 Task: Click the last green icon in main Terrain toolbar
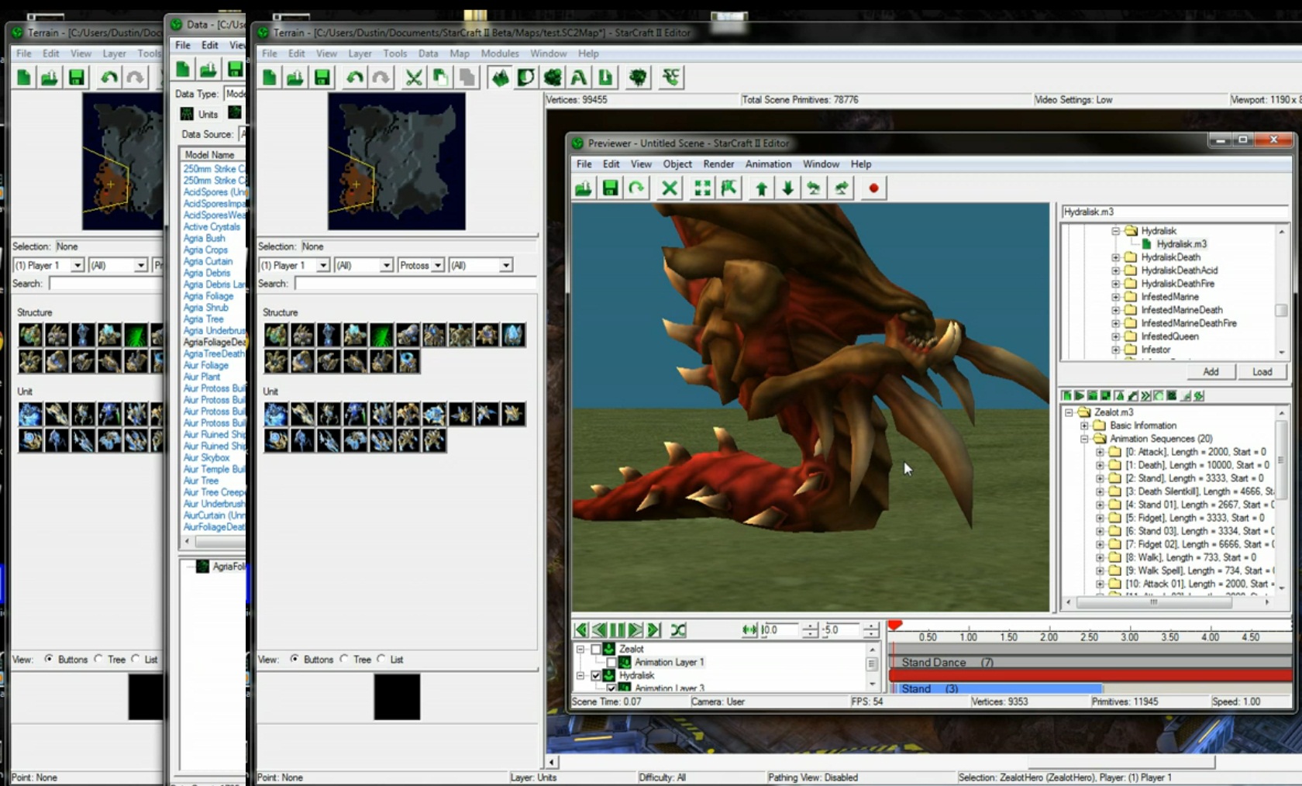pos(671,78)
